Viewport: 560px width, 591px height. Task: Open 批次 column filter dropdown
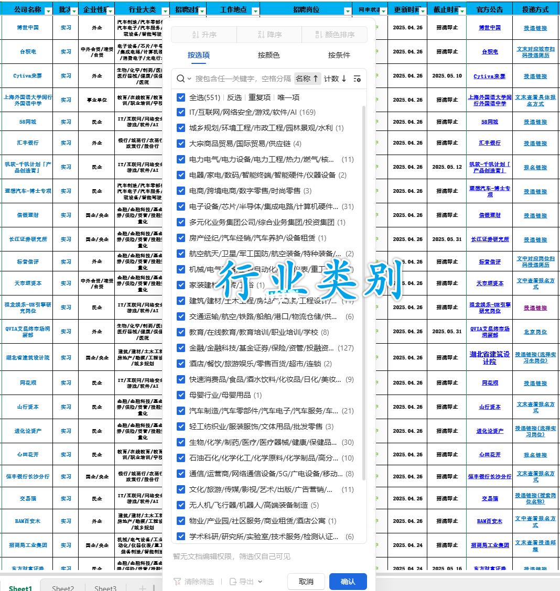[x=74, y=12]
